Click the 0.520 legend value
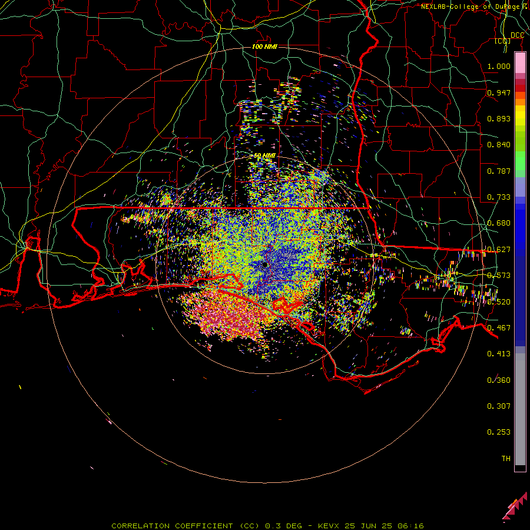Image resolution: width=530 pixels, height=530 pixels. 499,302
